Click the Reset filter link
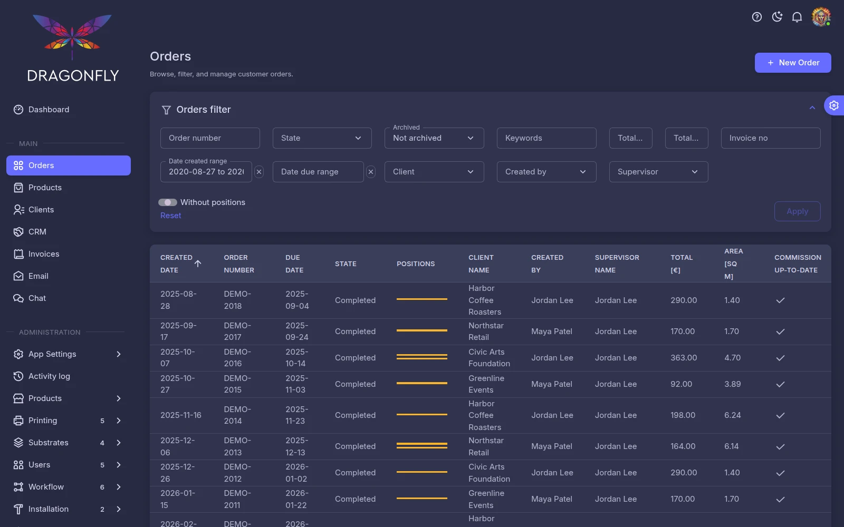The image size is (844, 527). [170, 216]
